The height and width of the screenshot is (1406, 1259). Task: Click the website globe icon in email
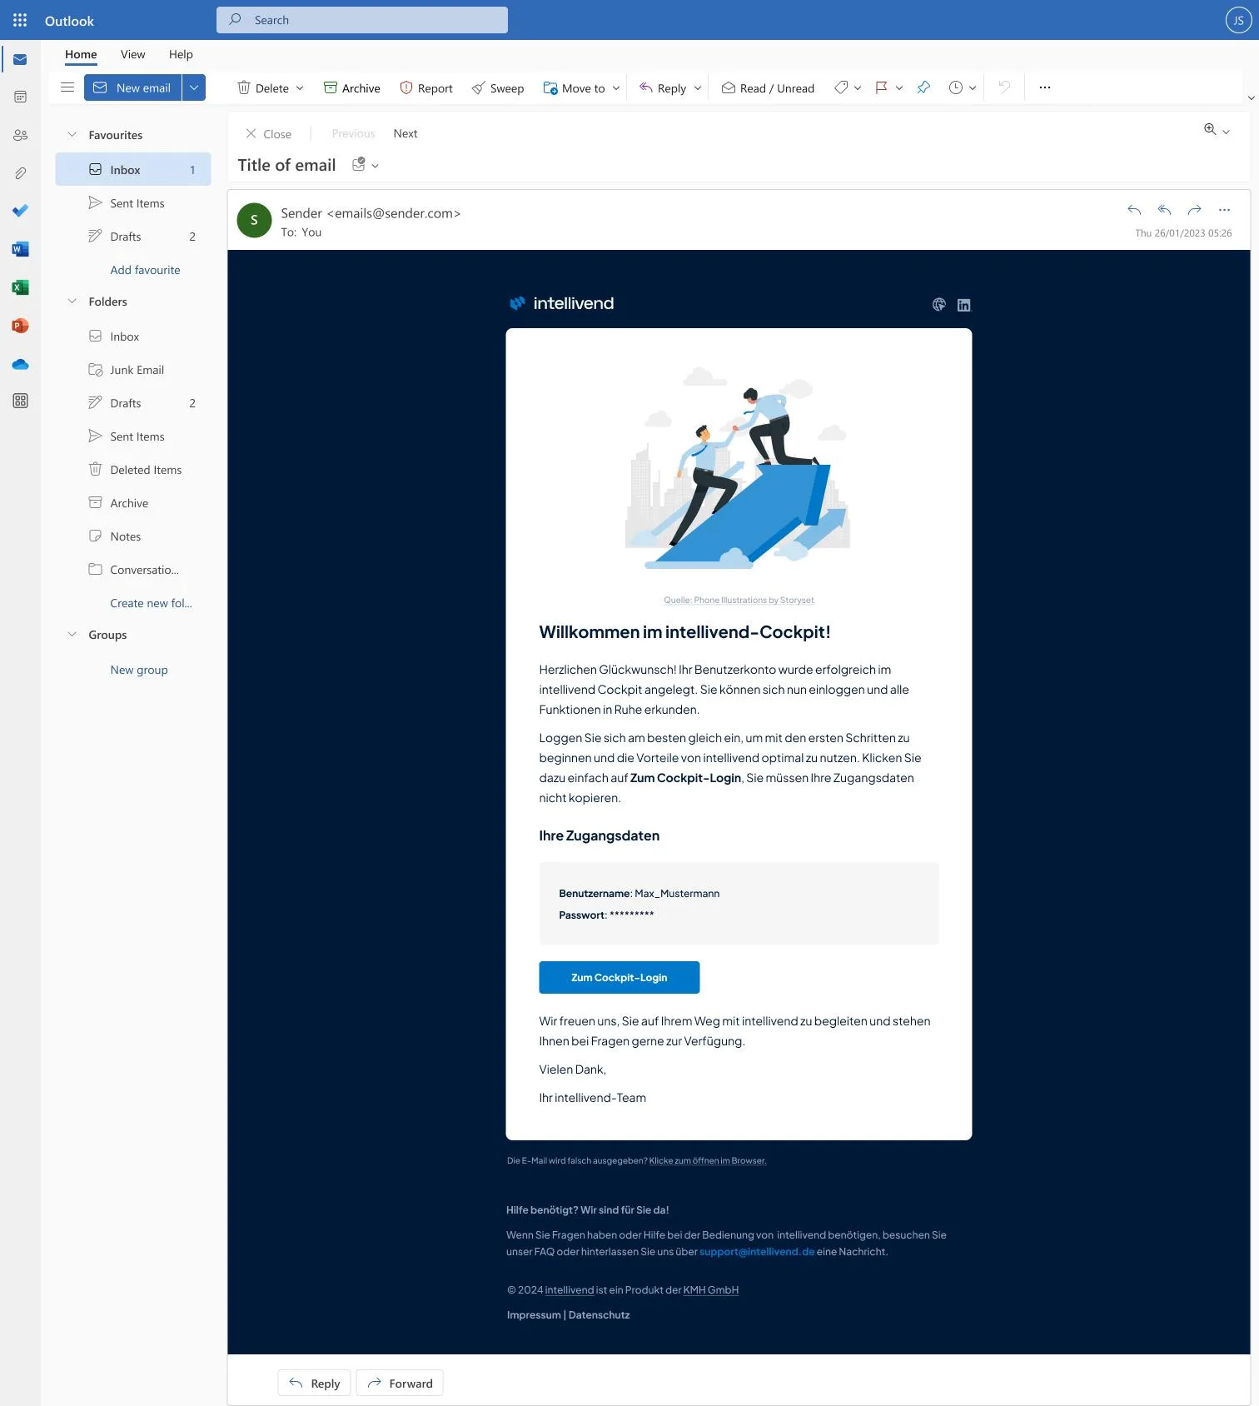939,305
